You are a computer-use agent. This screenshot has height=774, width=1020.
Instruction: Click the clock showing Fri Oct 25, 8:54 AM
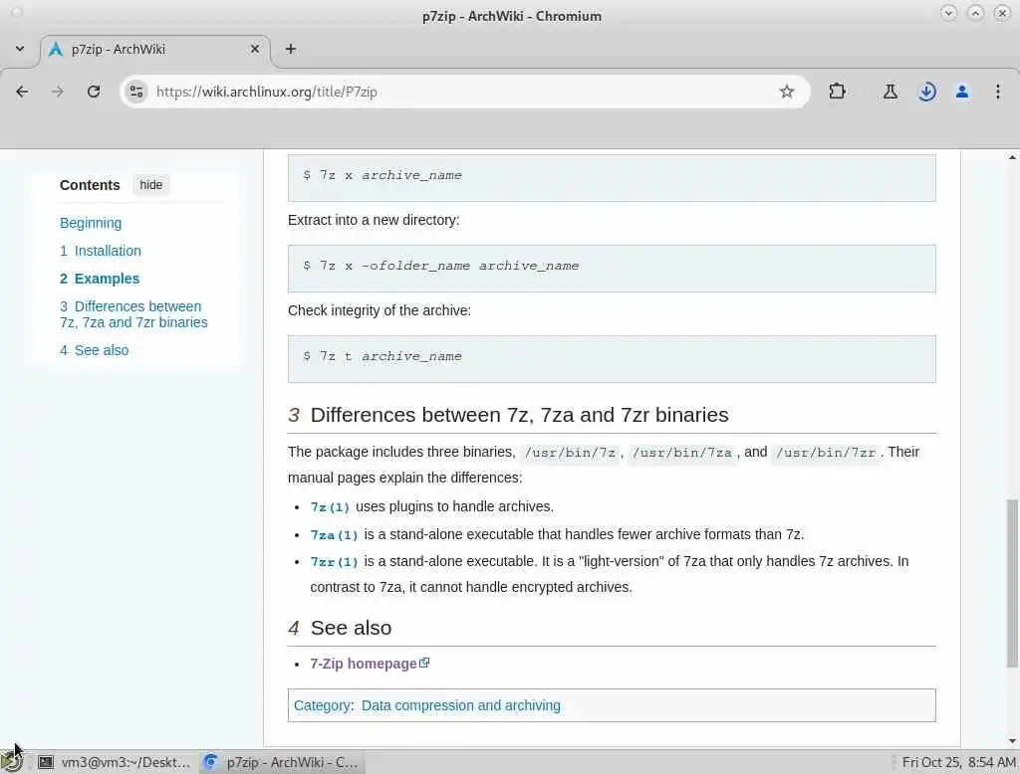point(957,762)
